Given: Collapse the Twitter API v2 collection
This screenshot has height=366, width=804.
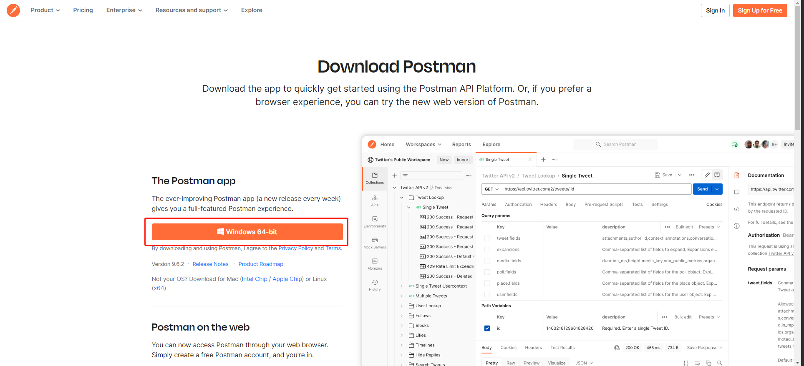Looking at the screenshot, I should (394, 188).
